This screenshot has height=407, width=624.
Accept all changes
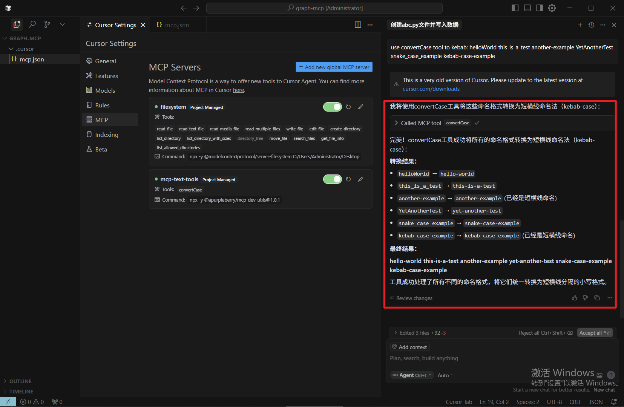(595, 333)
